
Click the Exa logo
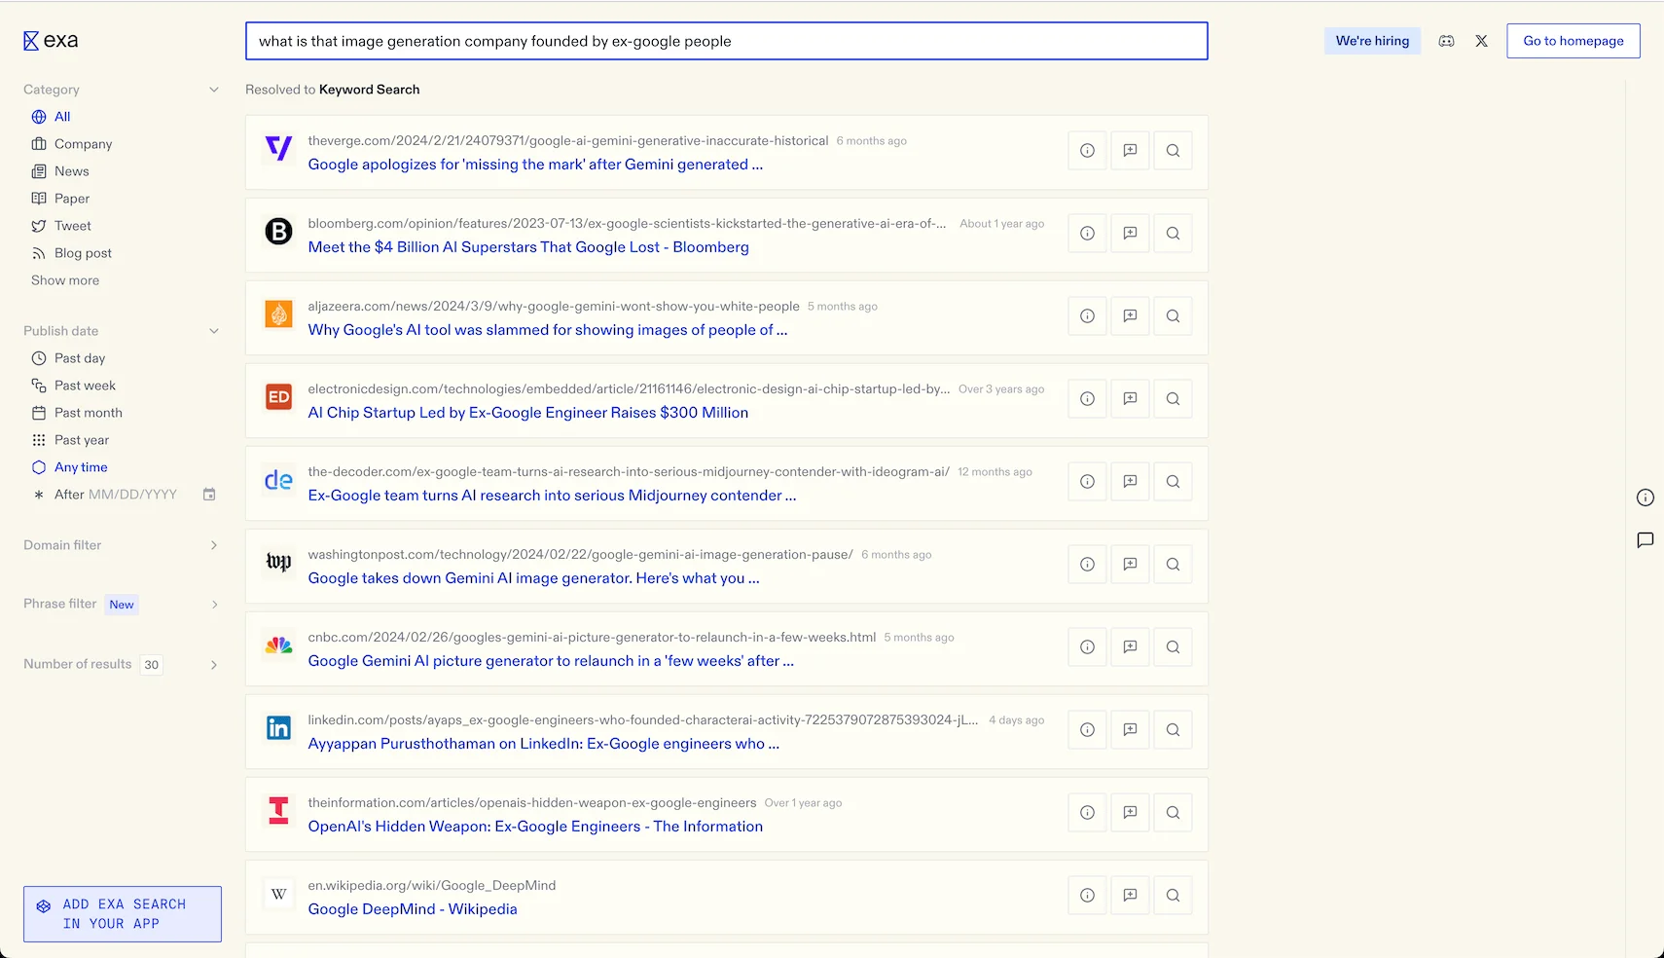(49, 39)
